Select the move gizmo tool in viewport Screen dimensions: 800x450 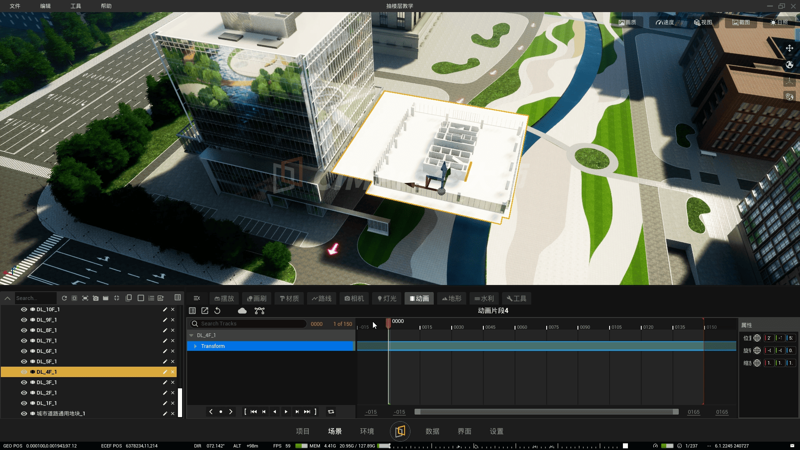[789, 48]
